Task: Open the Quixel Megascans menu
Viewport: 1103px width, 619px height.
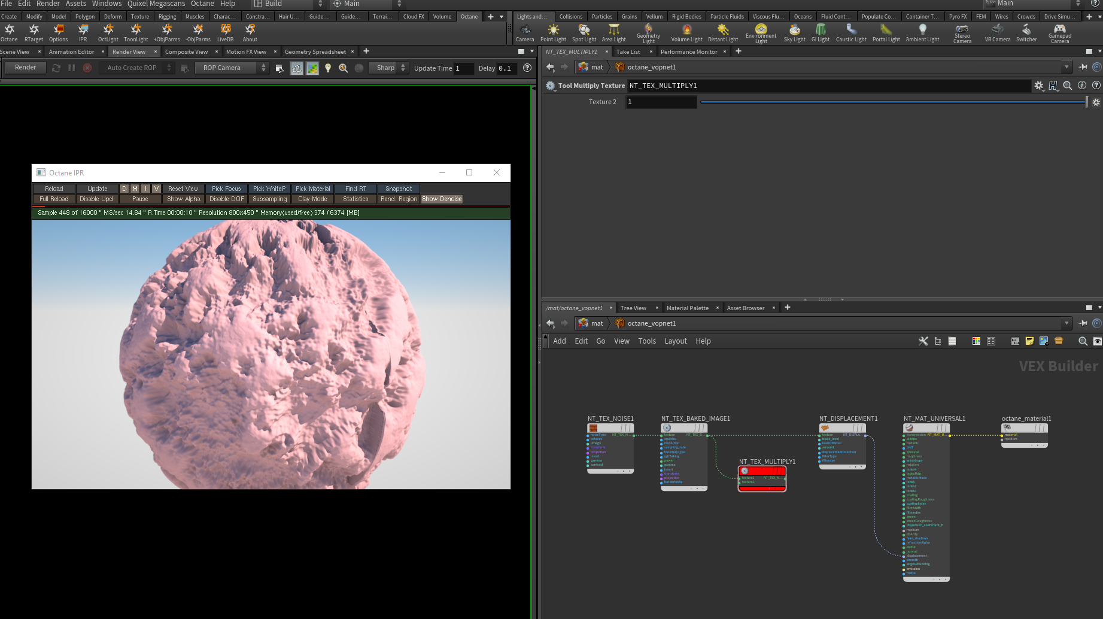Action: (x=156, y=4)
